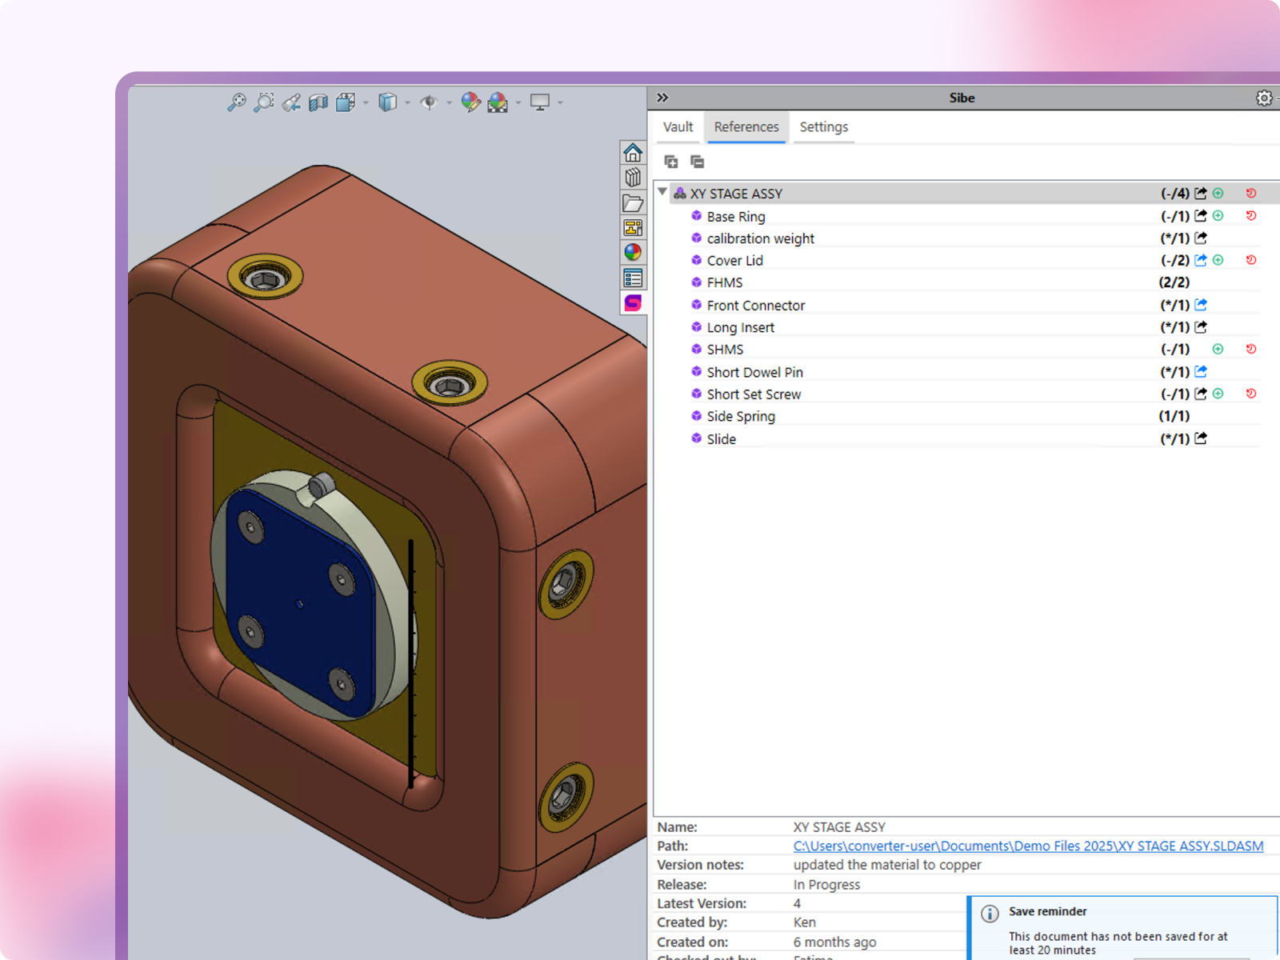1280x960 pixels.
Task: Click red revert icon on Cover Lid row
Action: pyautogui.click(x=1251, y=260)
